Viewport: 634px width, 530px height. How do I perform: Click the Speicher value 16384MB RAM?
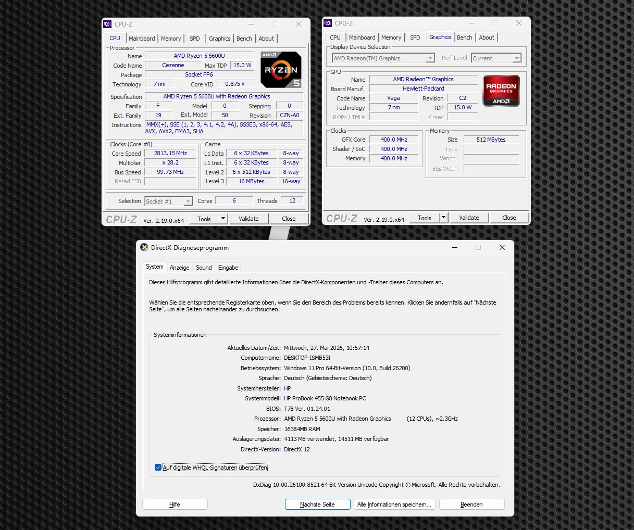[x=302, y=429]
